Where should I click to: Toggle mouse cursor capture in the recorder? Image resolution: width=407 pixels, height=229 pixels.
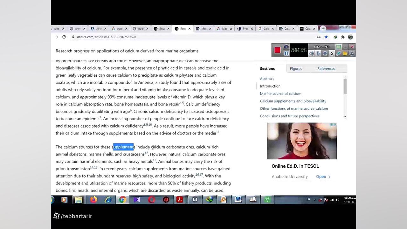click(332, 54)
